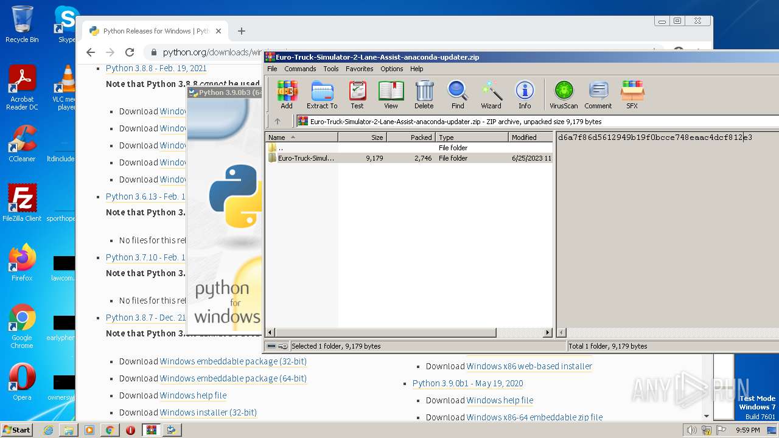Sort file list by Size column

362,137
